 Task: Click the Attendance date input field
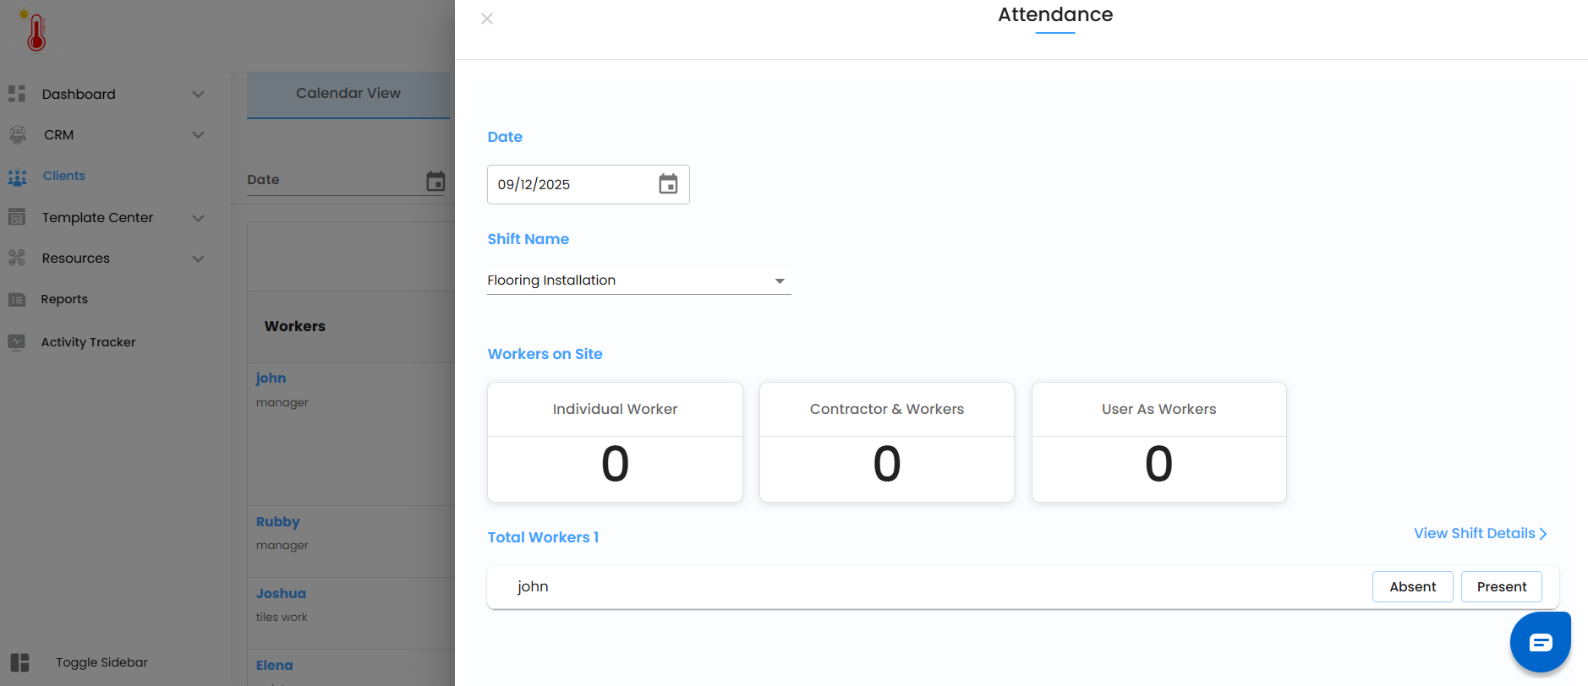coord(571,184)
